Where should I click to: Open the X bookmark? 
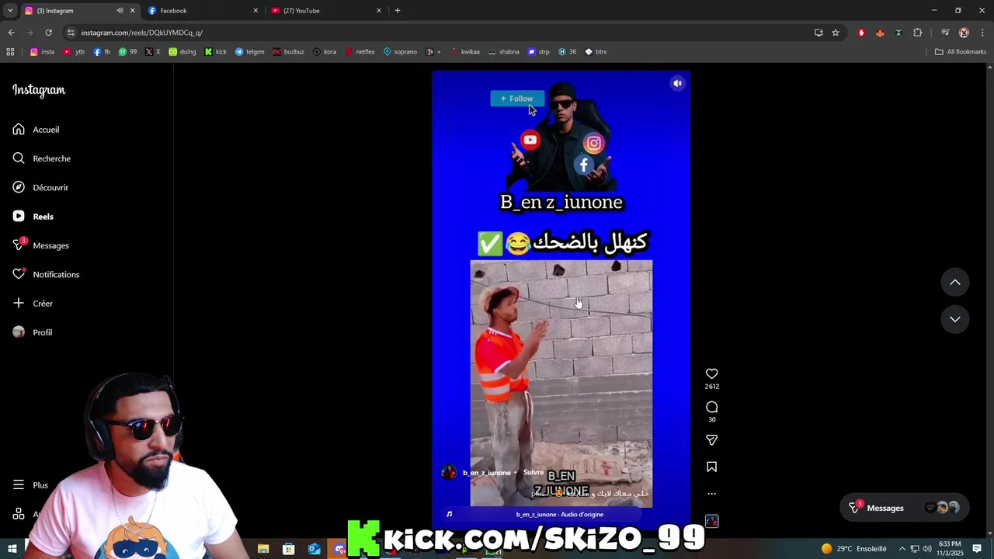[x=153, y=52]
